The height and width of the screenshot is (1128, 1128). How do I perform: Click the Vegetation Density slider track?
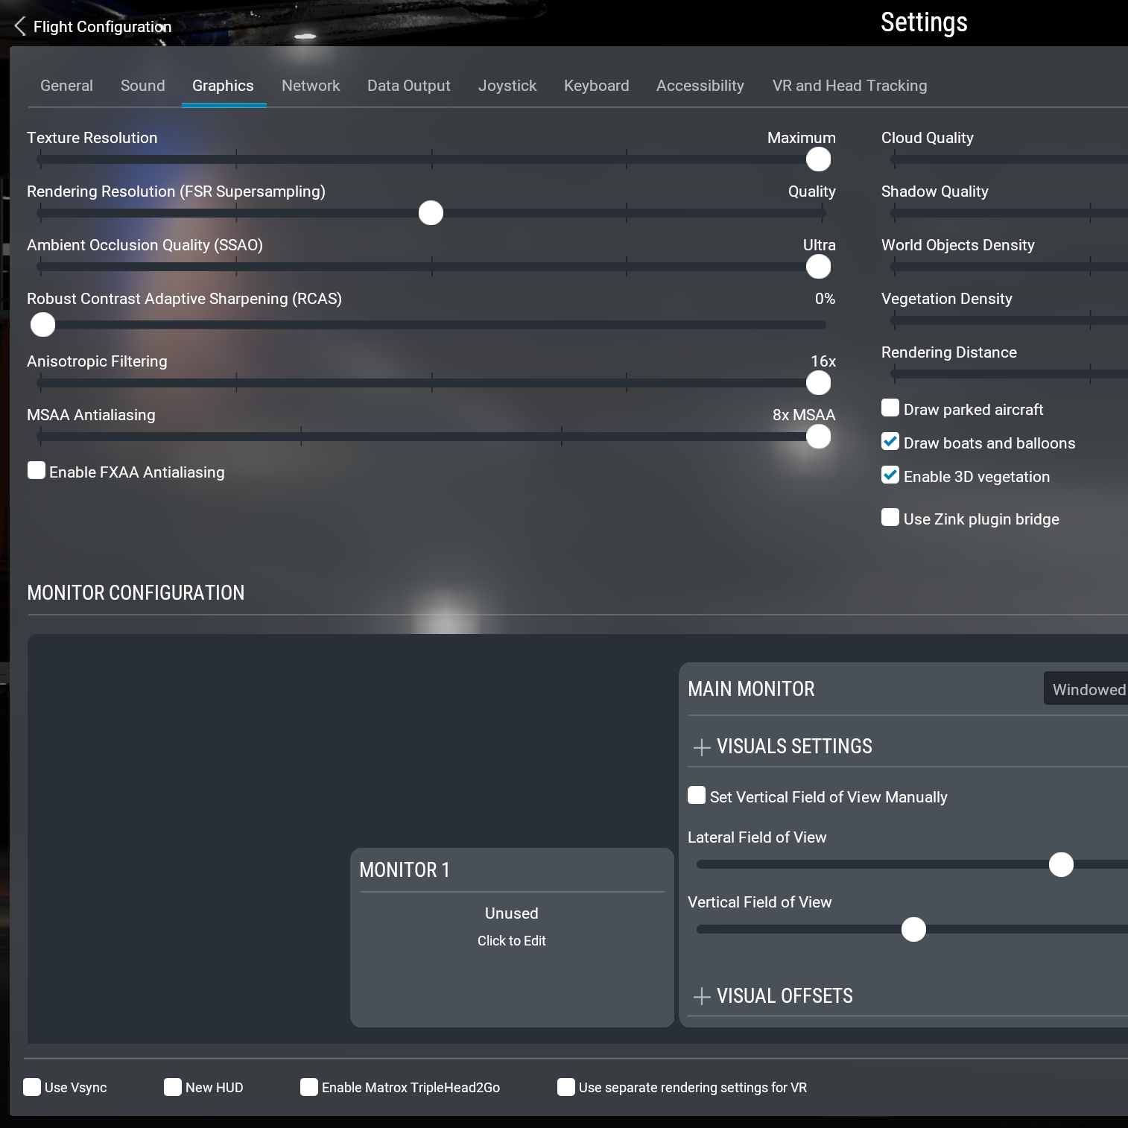(1010, 320)
